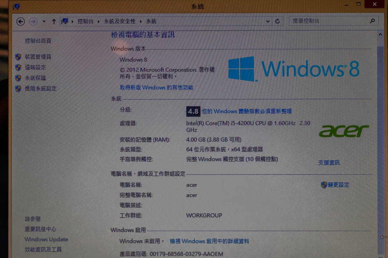Click the RAM value 4.00 GB
388x258 pixels.
point(214,140)
